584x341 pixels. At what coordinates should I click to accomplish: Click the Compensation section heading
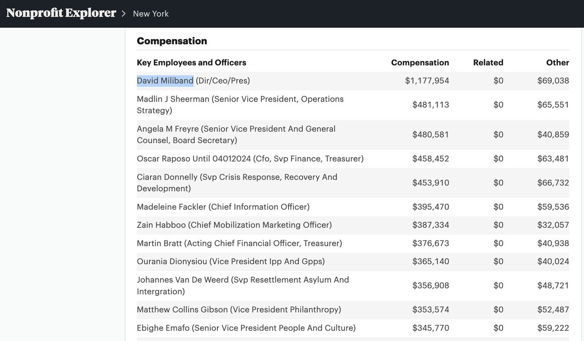172,41
